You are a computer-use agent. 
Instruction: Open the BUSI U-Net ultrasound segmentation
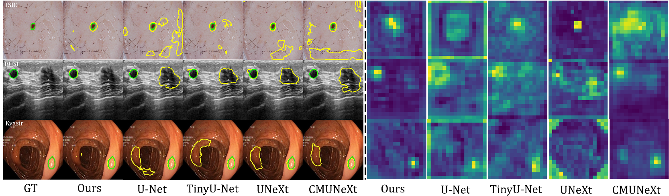tap(154, 90)
